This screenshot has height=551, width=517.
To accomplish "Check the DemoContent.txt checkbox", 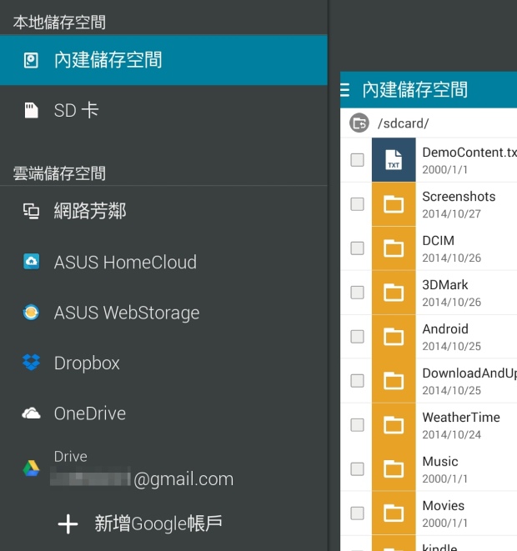I will tap(357, 160).
